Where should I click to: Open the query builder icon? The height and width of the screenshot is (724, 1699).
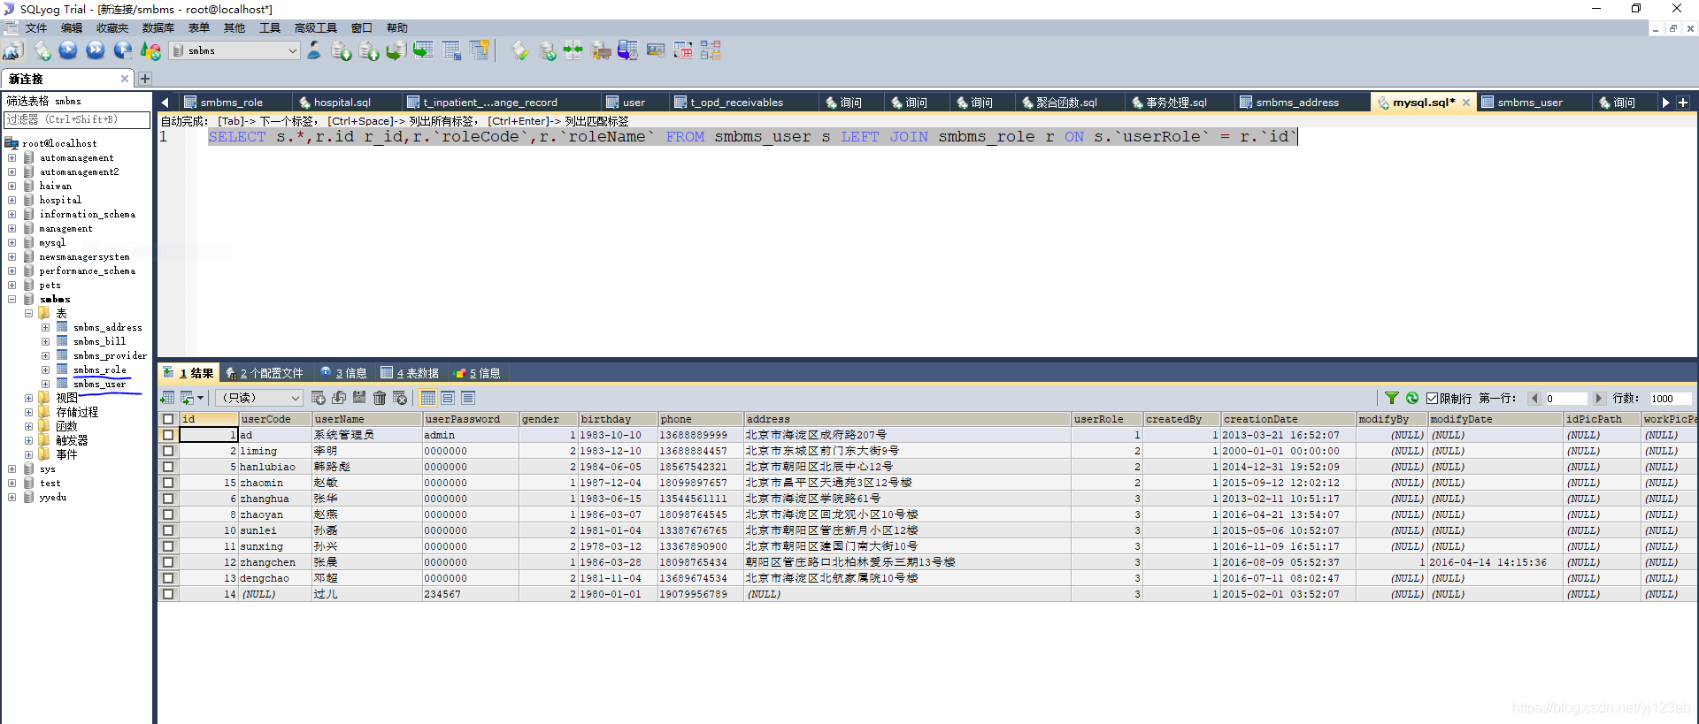coord(683,50)
